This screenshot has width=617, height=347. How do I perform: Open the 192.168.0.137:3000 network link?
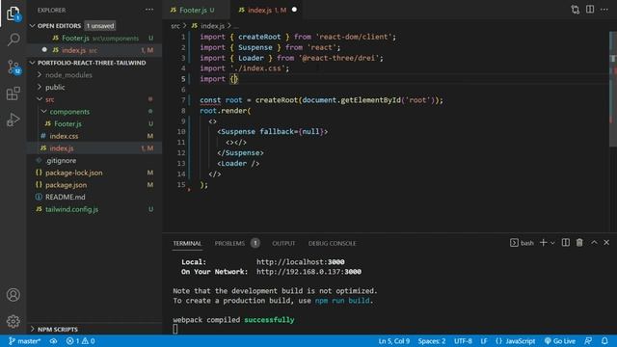308,272
